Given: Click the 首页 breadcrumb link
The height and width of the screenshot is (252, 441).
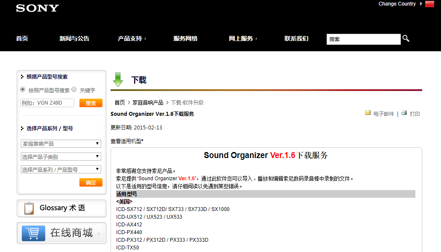Looking at the screenshot, I should (x=119, y=102).
